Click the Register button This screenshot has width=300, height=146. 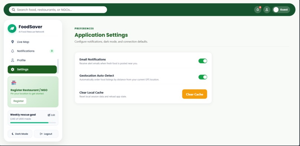(19, 101)
